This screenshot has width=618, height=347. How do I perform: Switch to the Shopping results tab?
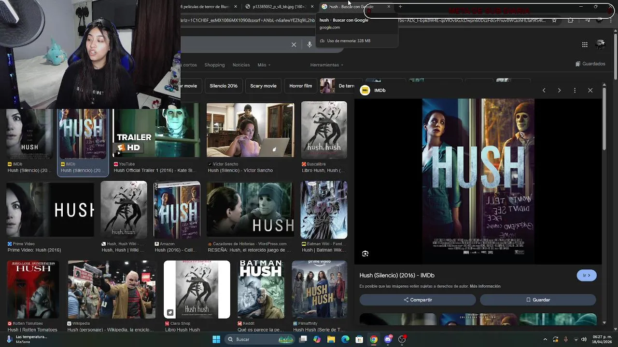point(214,65)
